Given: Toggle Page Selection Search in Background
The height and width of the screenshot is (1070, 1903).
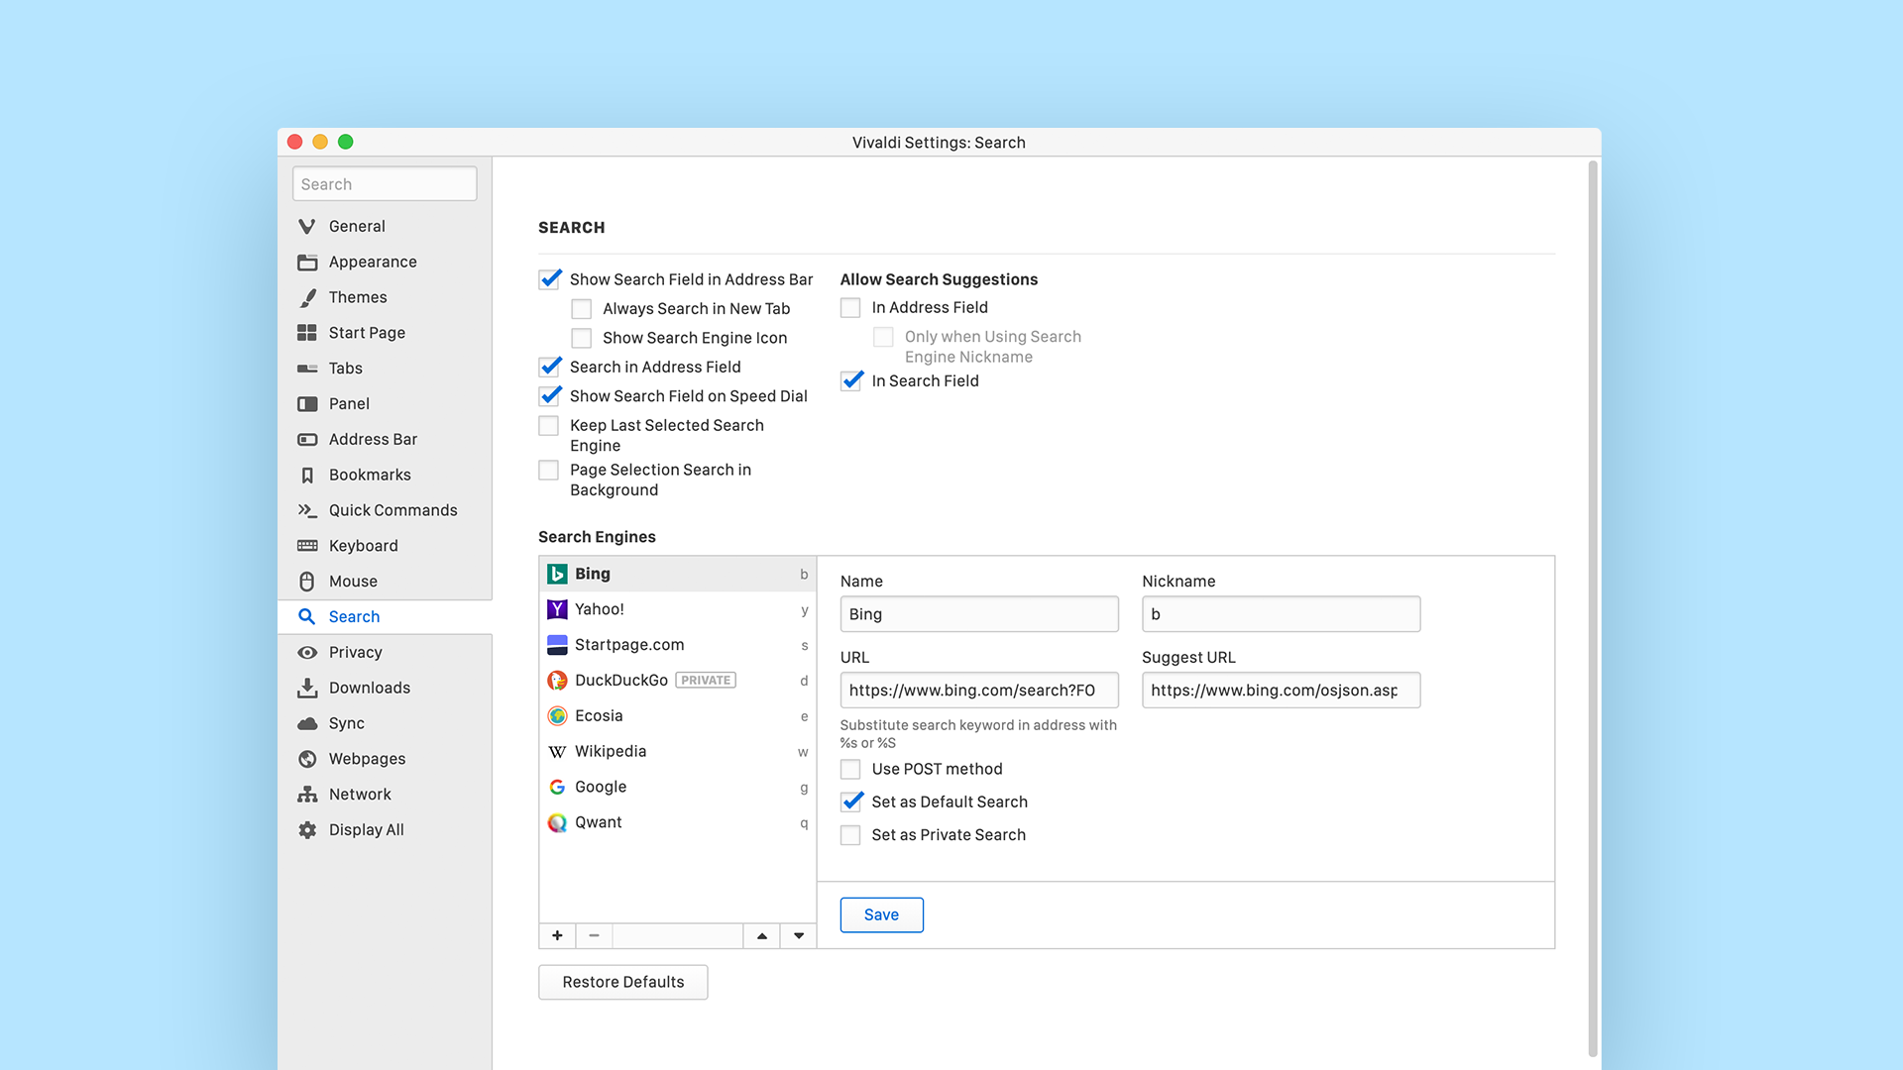Looking at the screenshot, I should [549, 469].
